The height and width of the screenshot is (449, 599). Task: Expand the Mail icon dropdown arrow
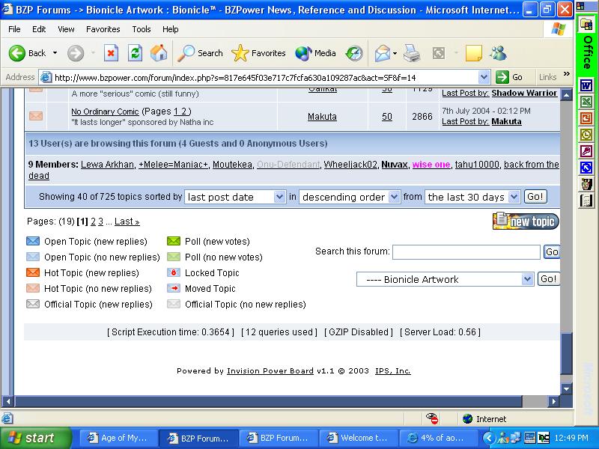point(395,53)
